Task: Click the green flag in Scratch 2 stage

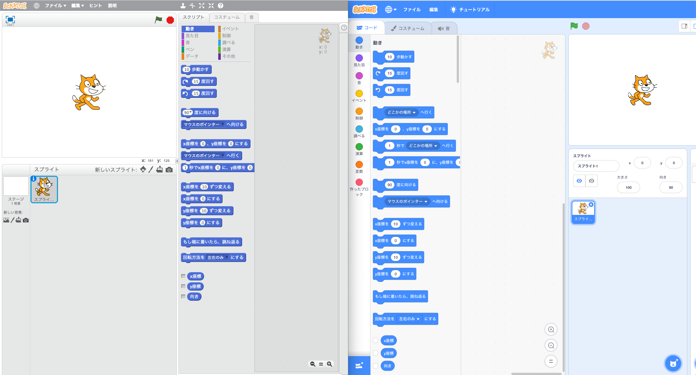Action: point(158,20)
